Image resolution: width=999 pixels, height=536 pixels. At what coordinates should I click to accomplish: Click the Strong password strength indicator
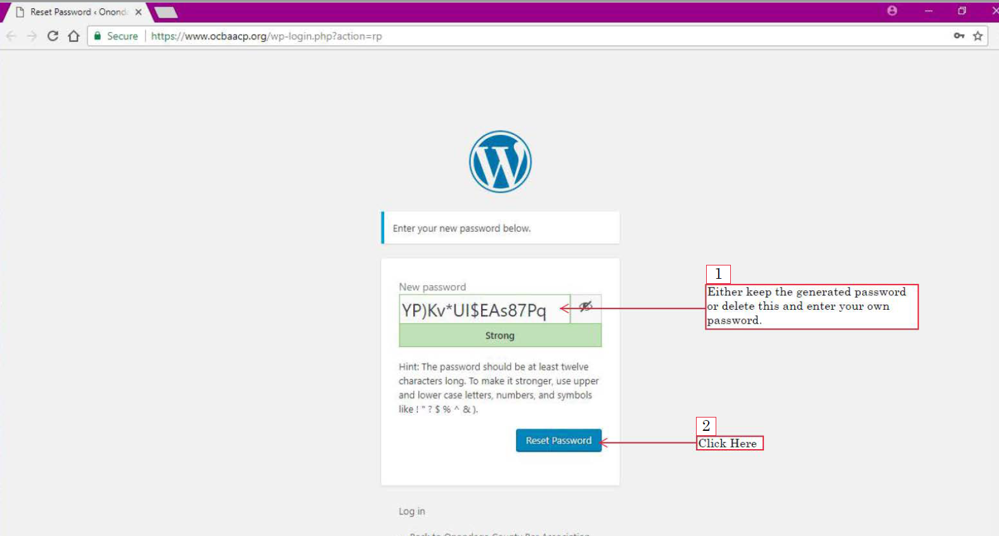(500, 335)
